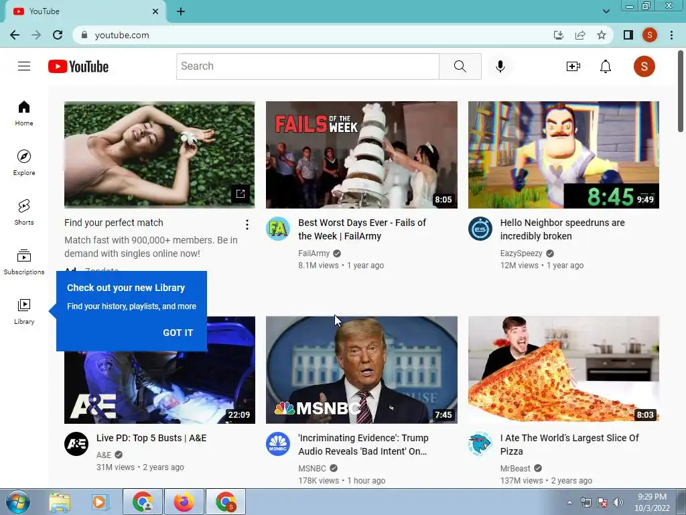Screen dimensions: 686x515
Task: Open Explore in sidebar
Action: 24,163
